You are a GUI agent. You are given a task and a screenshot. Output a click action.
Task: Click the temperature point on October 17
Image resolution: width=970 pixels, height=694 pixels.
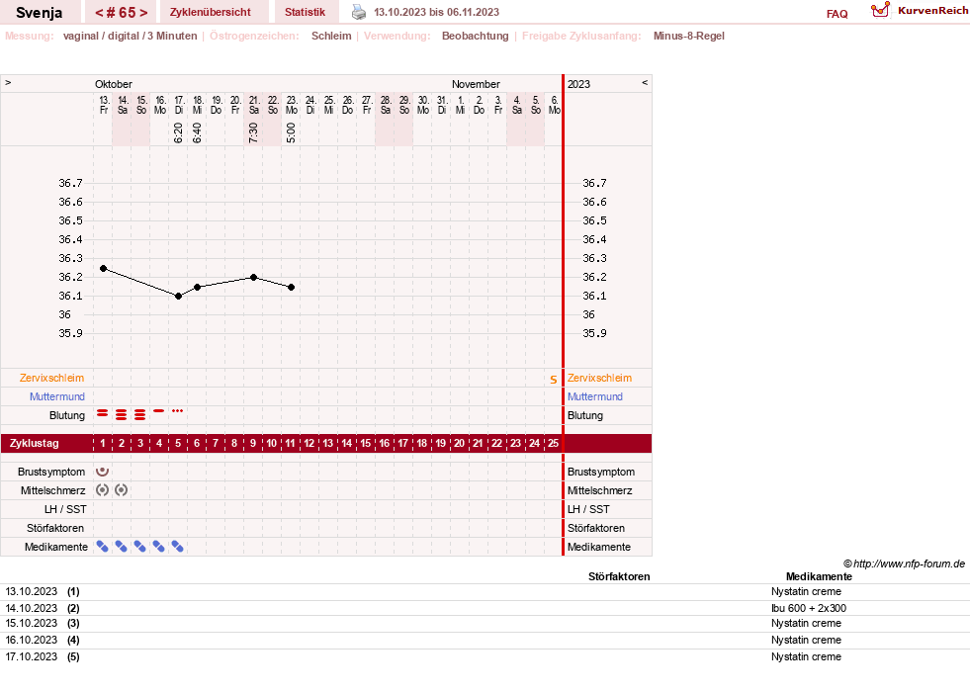click(178, 297)
